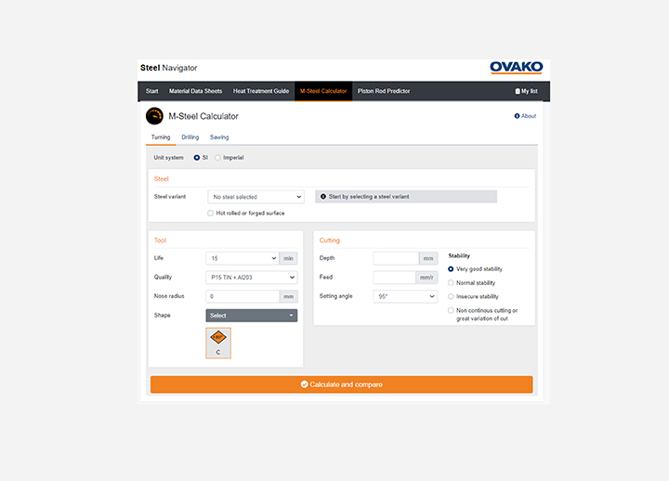The image size is (669, 481).
Task: Open My list in navigation bar
Action: [x=526, y=91]
